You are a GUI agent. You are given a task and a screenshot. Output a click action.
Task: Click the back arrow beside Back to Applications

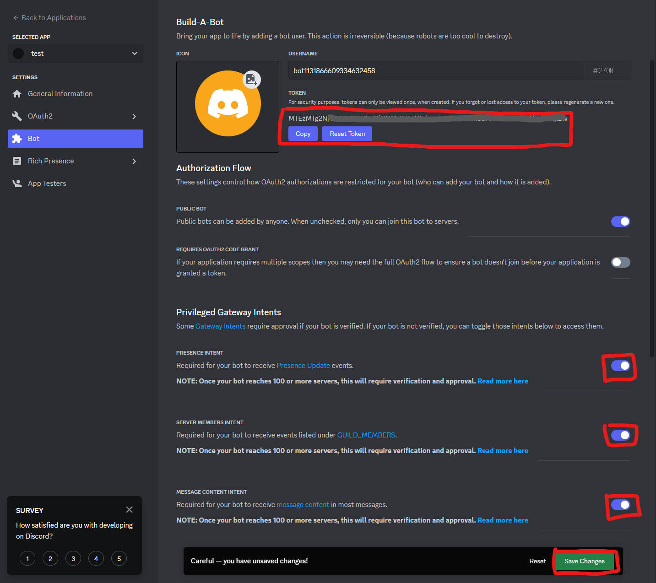click(x=16, y=18)
